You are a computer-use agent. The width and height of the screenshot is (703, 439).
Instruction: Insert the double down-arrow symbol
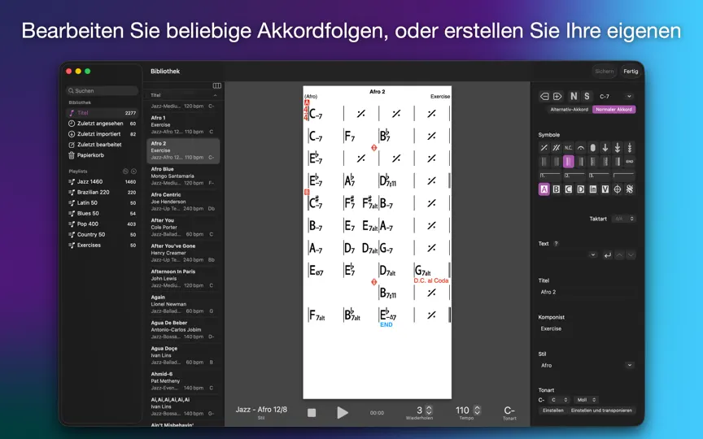point(618,148)
